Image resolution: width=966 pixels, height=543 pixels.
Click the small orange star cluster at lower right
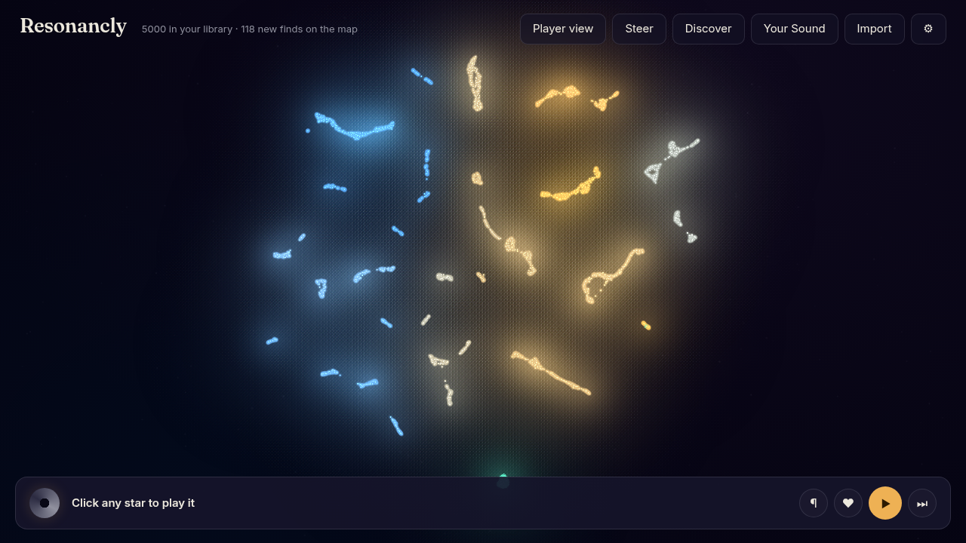click(x=646, y=325)
